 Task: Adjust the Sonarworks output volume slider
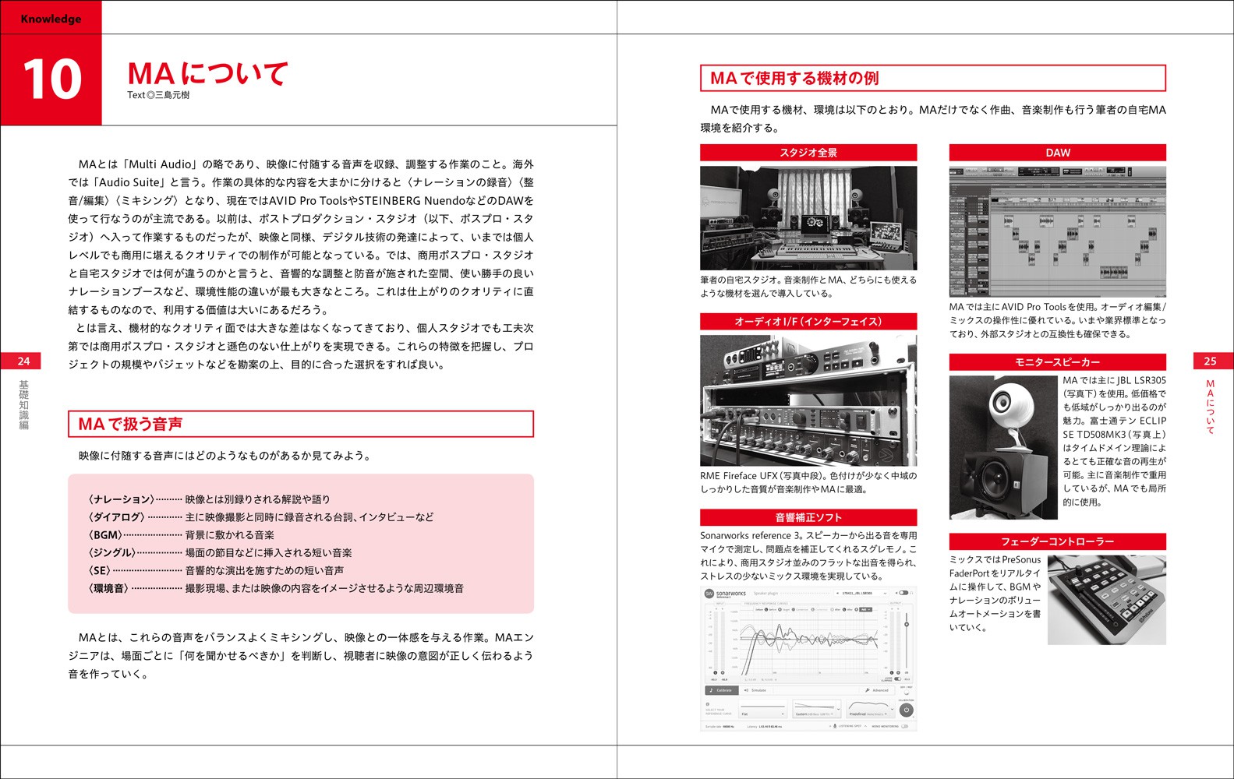[907, 625]
